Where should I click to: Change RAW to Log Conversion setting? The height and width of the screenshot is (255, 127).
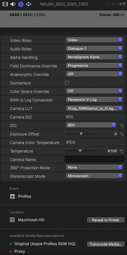pos(94,100)
